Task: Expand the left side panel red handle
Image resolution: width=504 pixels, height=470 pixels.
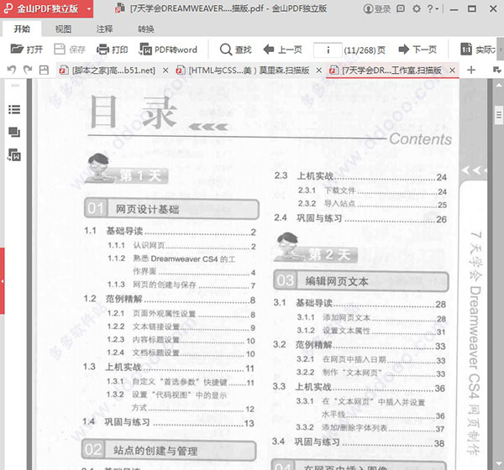Action: point(3,281)
